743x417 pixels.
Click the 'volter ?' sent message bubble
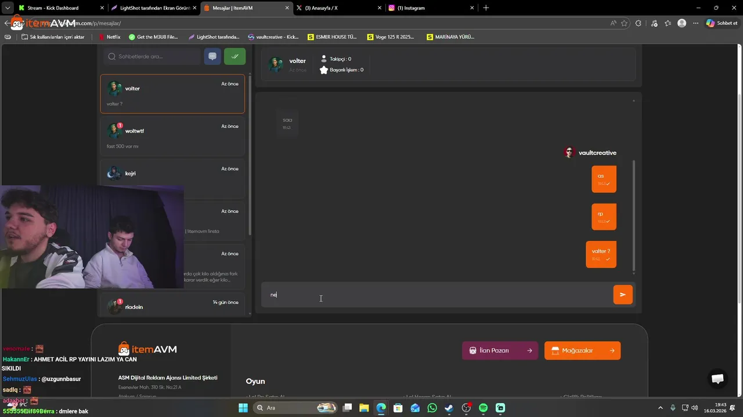pyautogui.click(x=601, y=254)
